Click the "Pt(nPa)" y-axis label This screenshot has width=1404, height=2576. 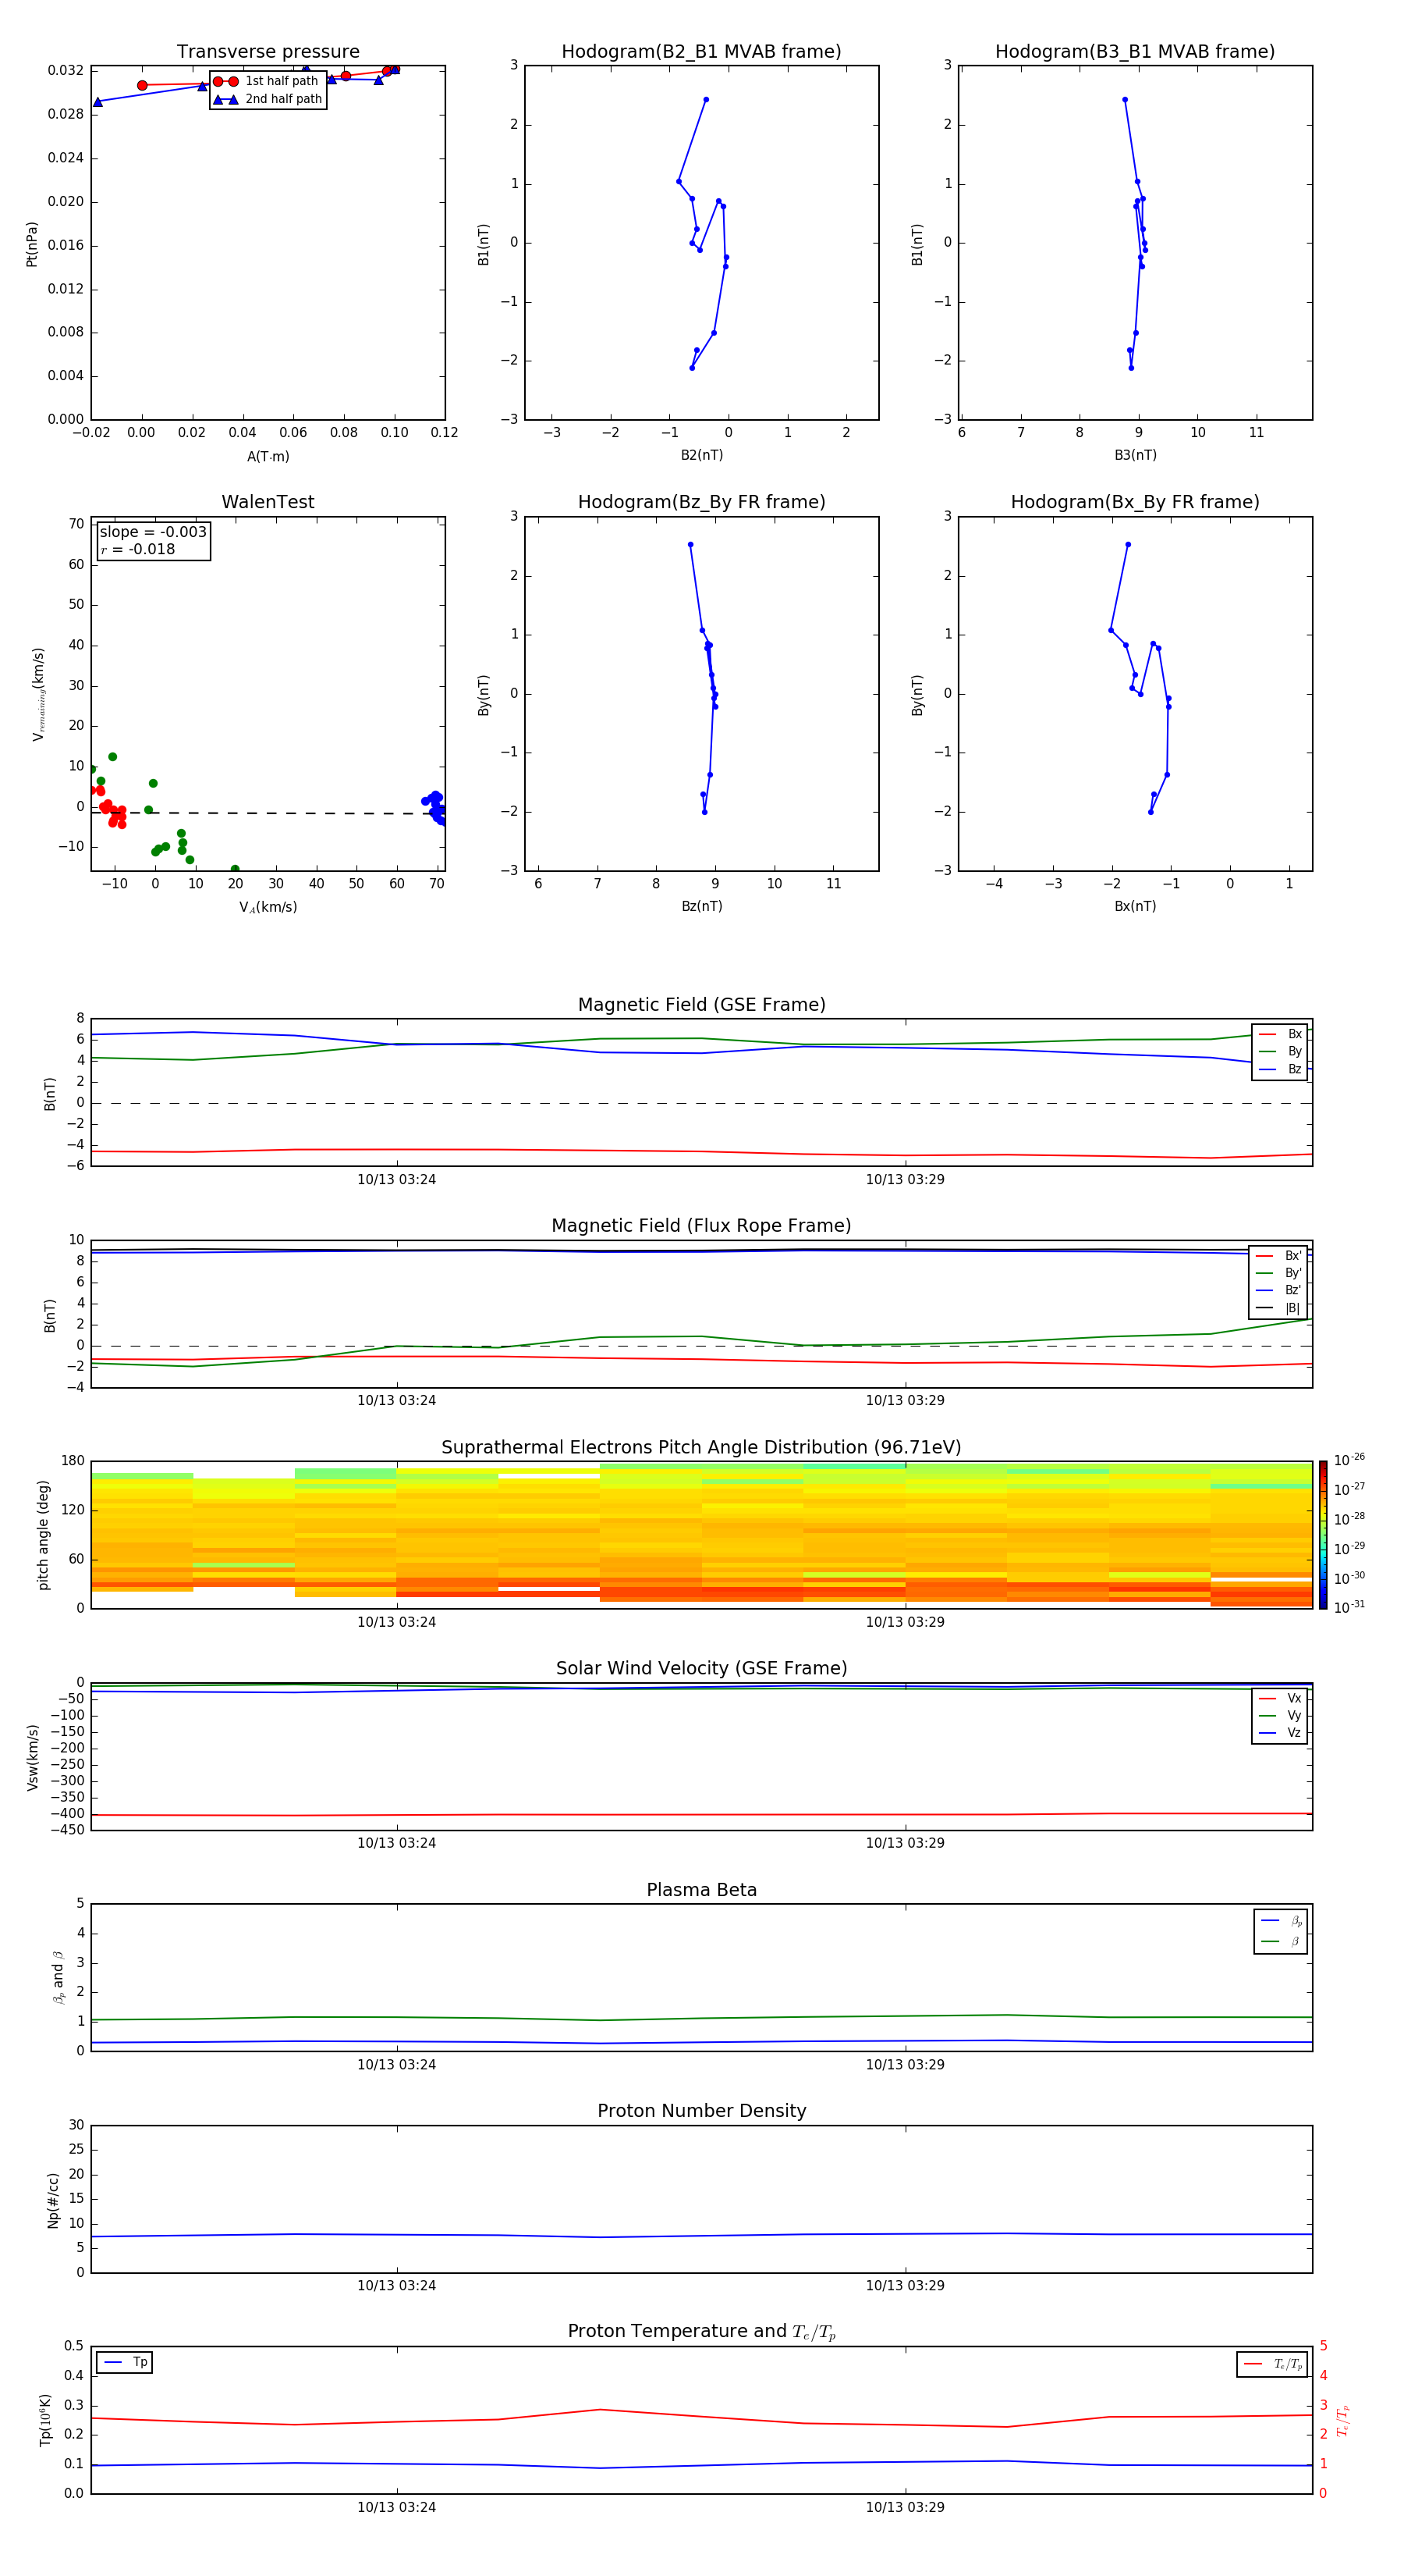(x=31, y=244)
